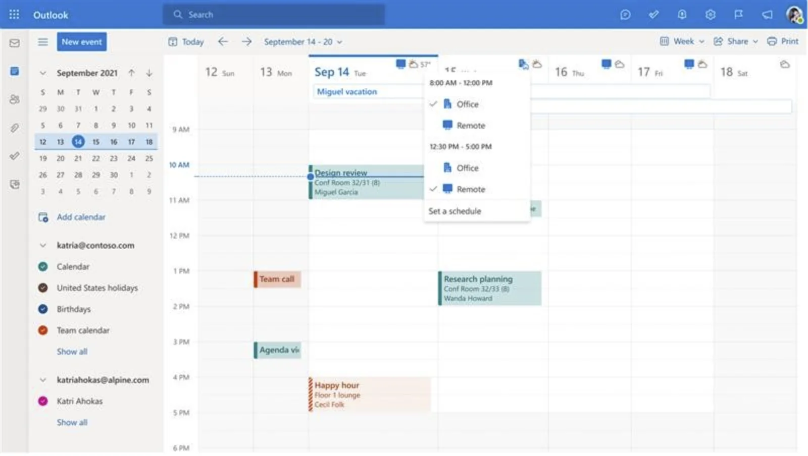Click the 13 Mon day header

276,72
